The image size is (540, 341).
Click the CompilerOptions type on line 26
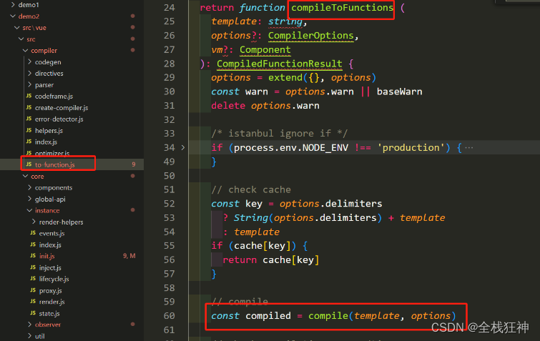311,36
